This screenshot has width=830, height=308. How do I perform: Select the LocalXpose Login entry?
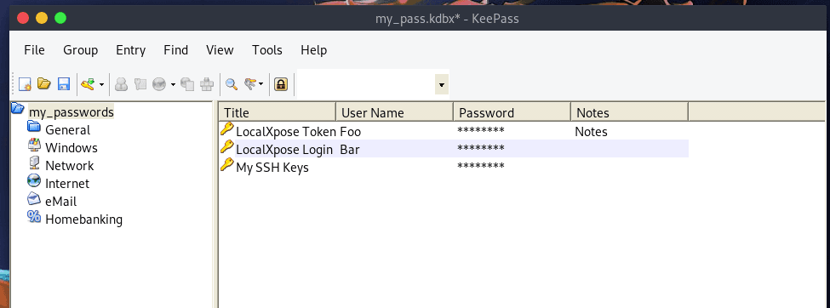pos(284,150)
